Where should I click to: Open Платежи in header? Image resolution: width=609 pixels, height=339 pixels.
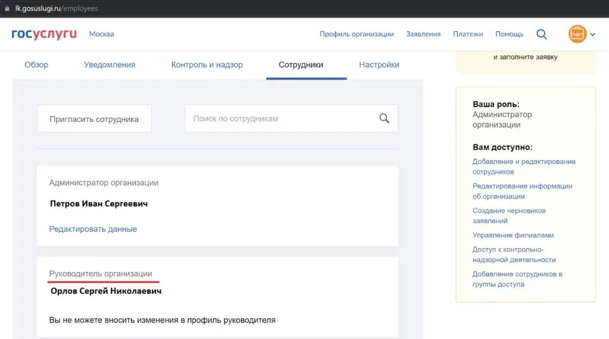(468, 34)
